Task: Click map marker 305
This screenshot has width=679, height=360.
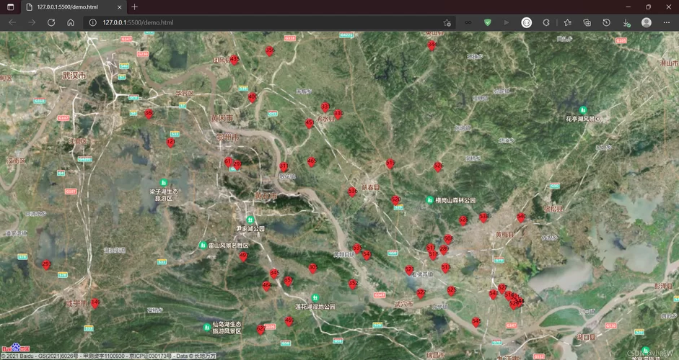Action: (x=313, y=269)
